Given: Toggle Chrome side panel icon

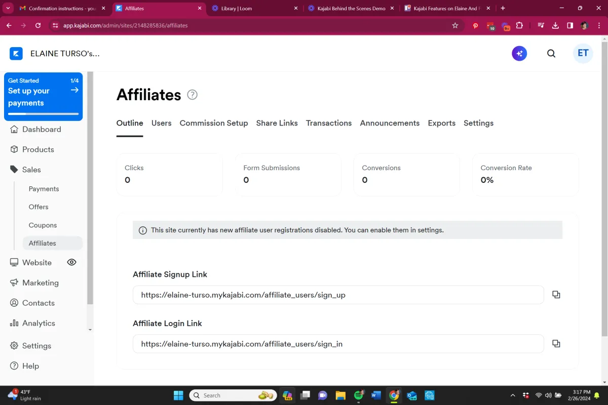Looking at the screenshot, I should click(x=570, y=25).
